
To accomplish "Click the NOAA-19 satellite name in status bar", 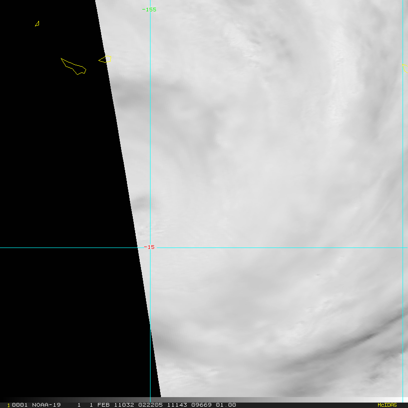I will (45, 405).
